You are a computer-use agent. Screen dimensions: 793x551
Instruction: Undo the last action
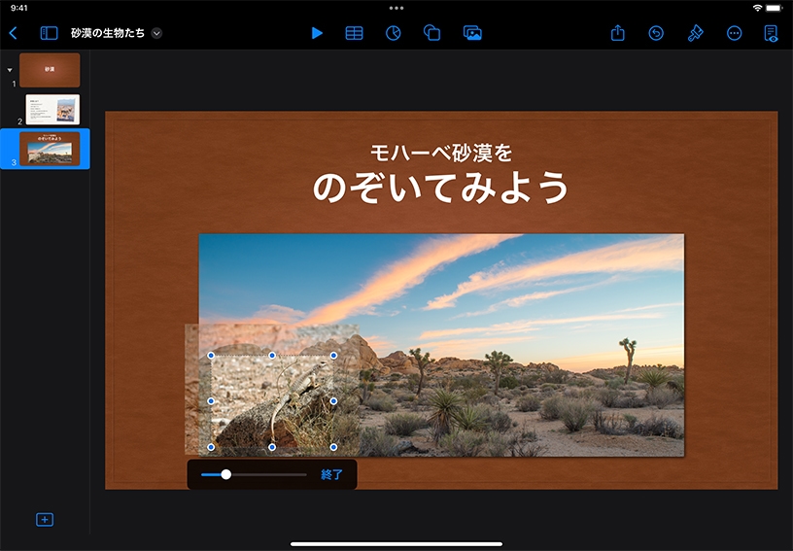pos(656,33)
